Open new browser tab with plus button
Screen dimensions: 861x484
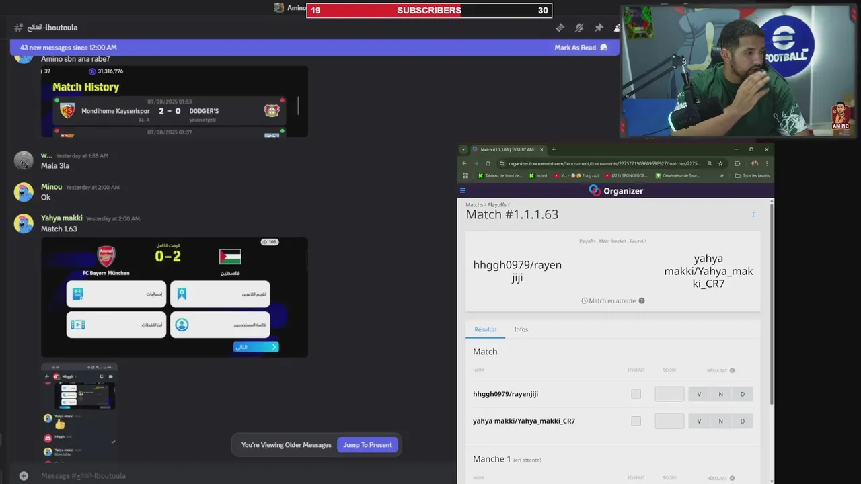[x=554, y=149]
